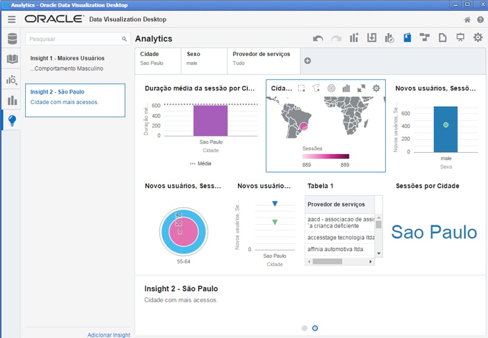
Task: Click the blue male bar
Action: point(446,129)
